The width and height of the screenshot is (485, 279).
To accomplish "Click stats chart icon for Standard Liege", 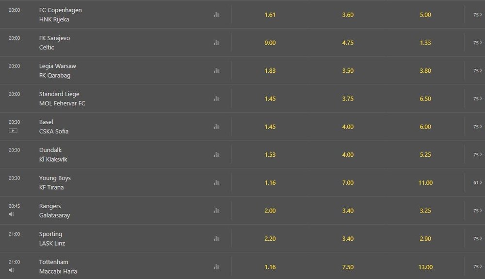I will tap(216, 98).
